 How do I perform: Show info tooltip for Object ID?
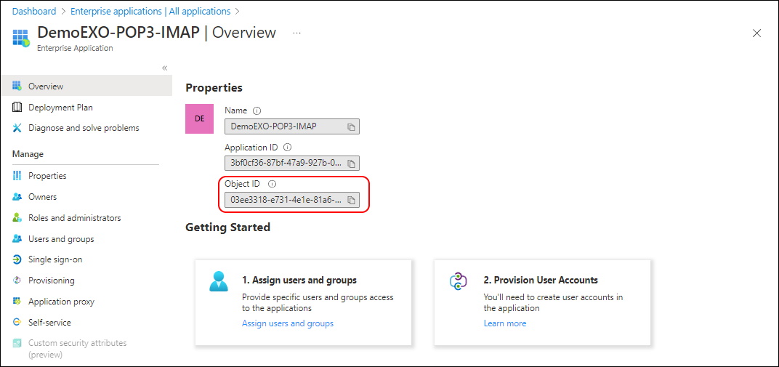272,184
